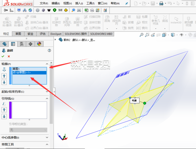Open the ConfigurationManager panel tab
The image size is (196, 149).
point(22,44)
